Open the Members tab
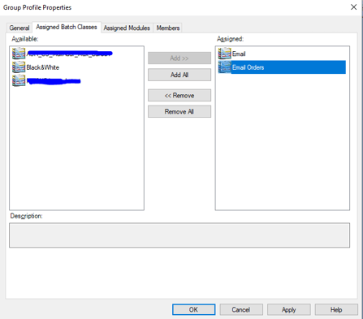363x319 pixels. 168,28
